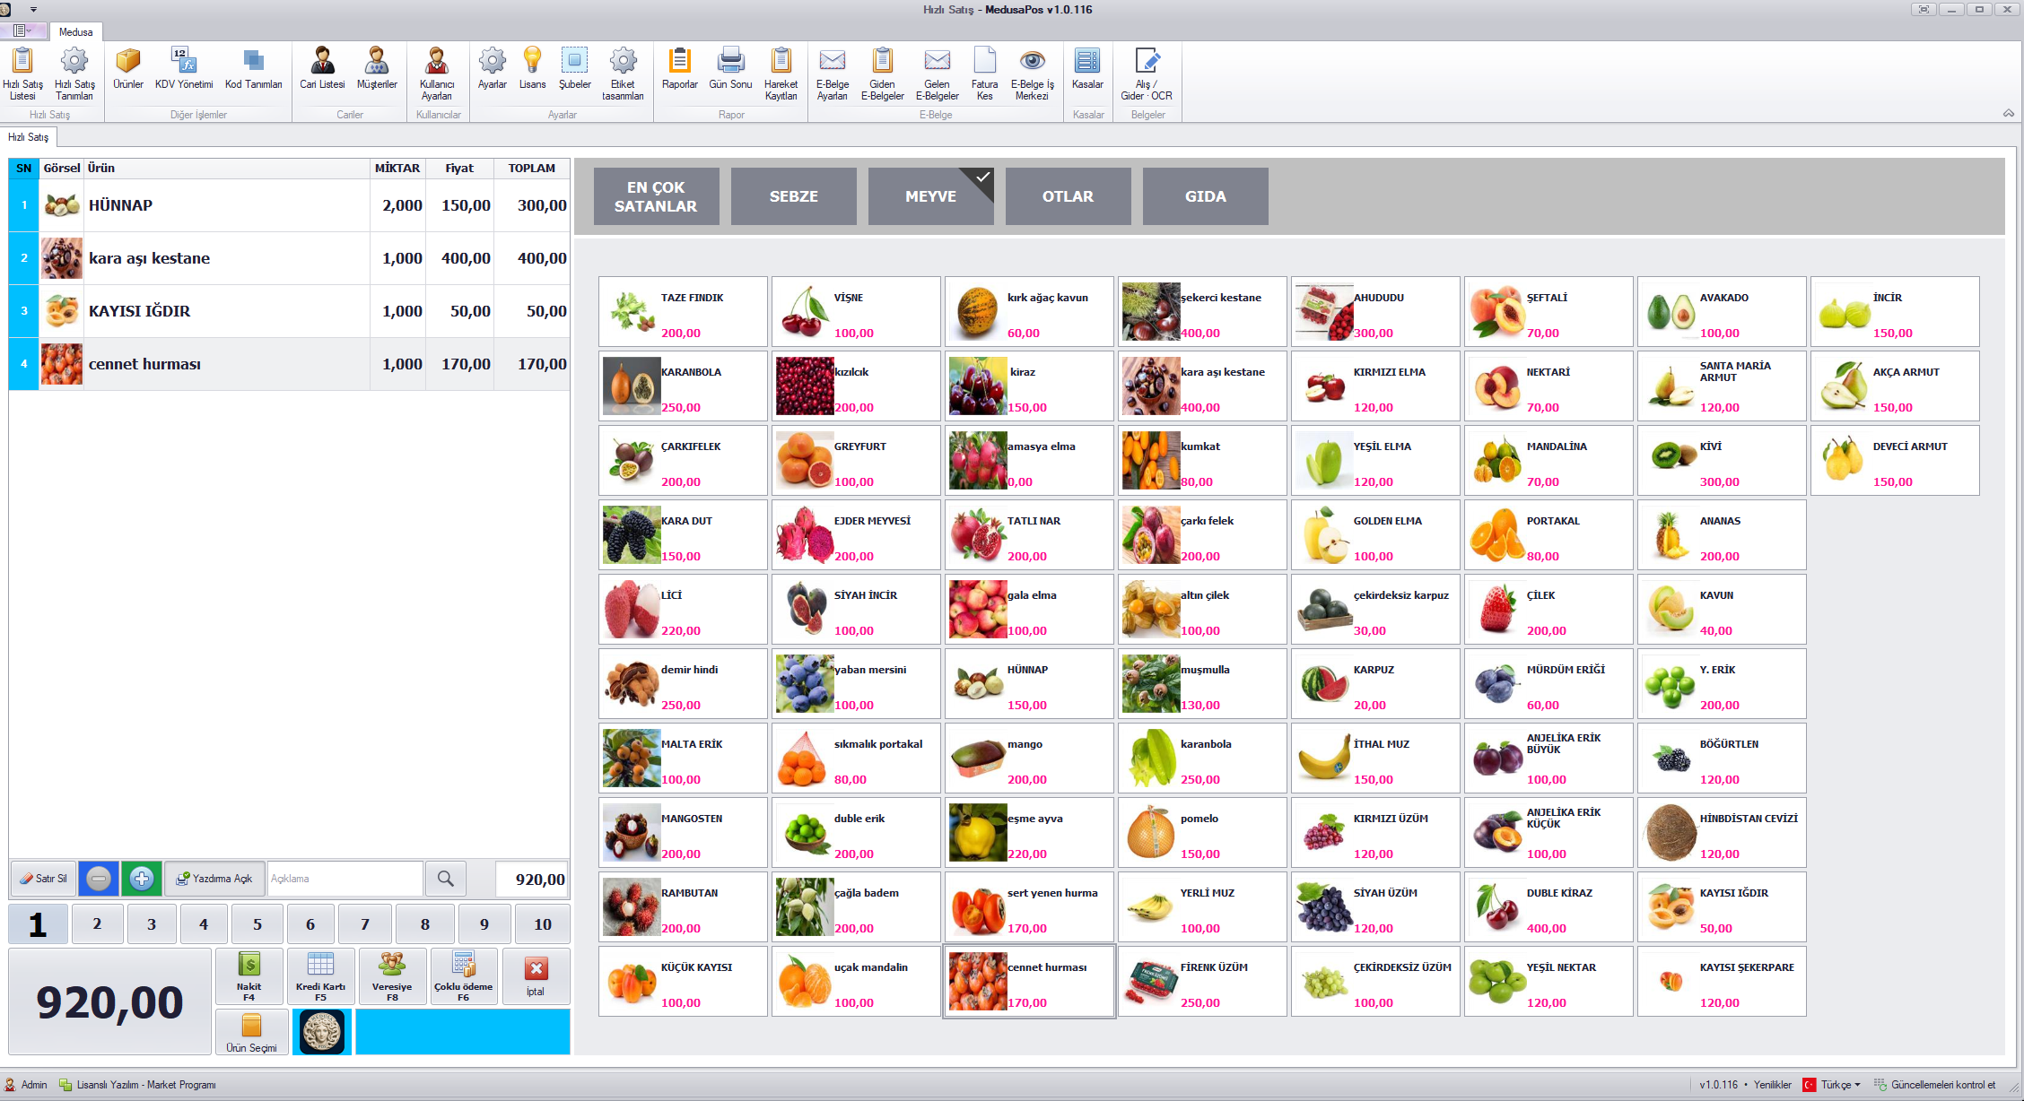
Task: Switch to OTLAR category tab
Action: (x=1069, y=196)
